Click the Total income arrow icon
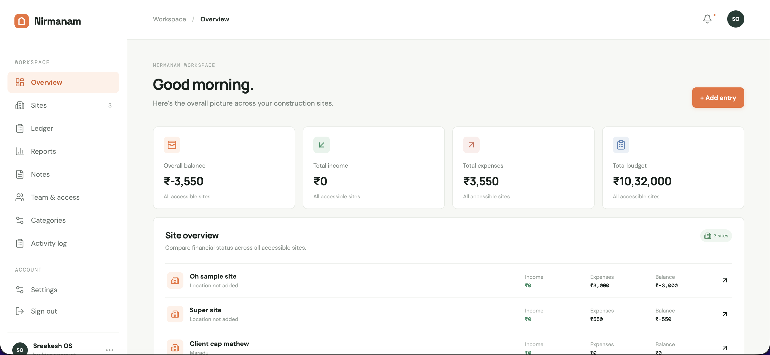Viewport: 770px width, 355px height. click(x=321, y=145)
